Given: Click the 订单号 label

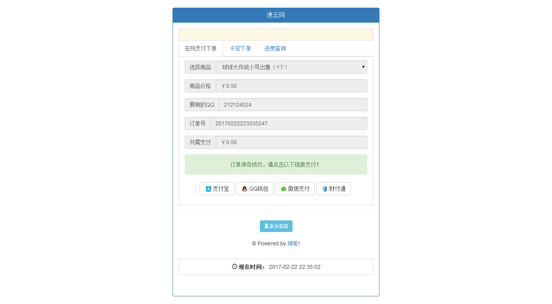Looking at the screenshot, I should [x=198, y=123].
